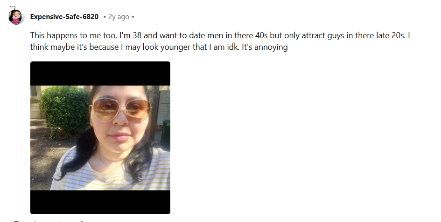Enlarge the attached selfie photo

pyautogui.click(x=100, y=137)
